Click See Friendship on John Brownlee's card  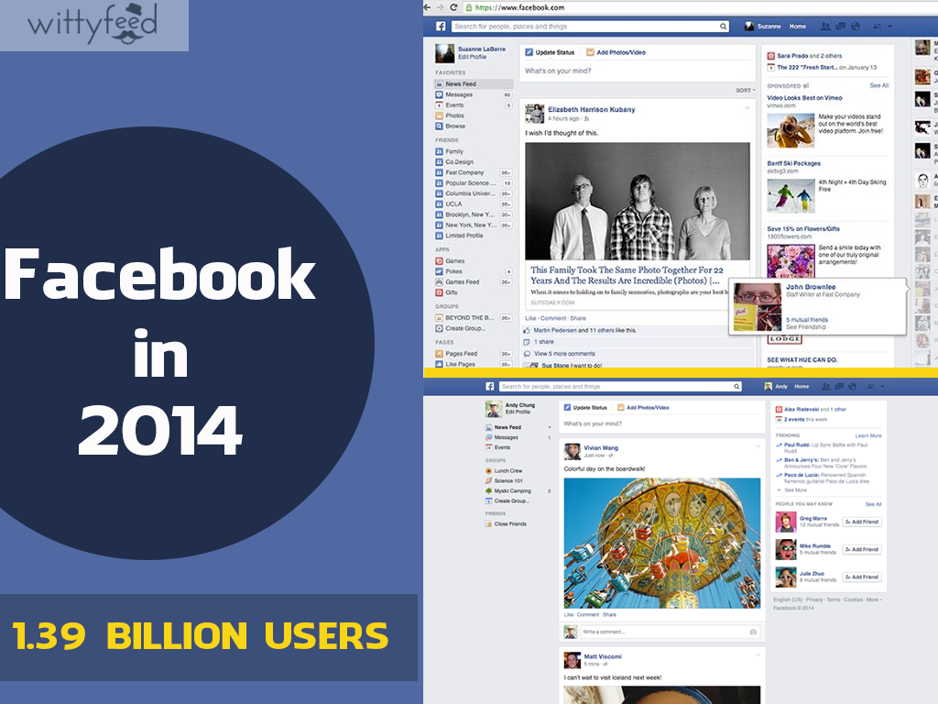(806, 327)
